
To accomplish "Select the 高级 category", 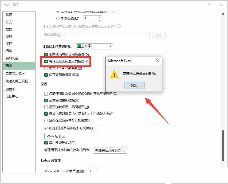I will 19,66.
